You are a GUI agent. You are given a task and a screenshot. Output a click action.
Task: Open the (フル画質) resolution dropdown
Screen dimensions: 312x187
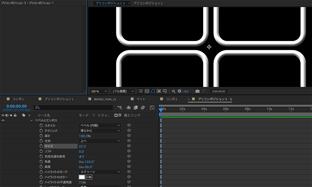tap(123, 91)
